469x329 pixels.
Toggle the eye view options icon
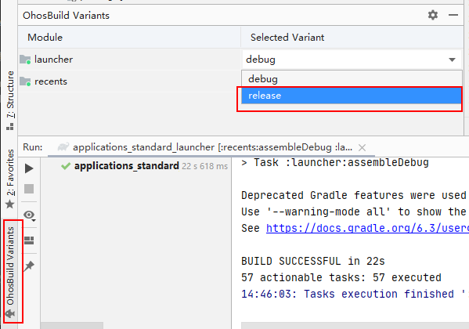coord(30,215)
